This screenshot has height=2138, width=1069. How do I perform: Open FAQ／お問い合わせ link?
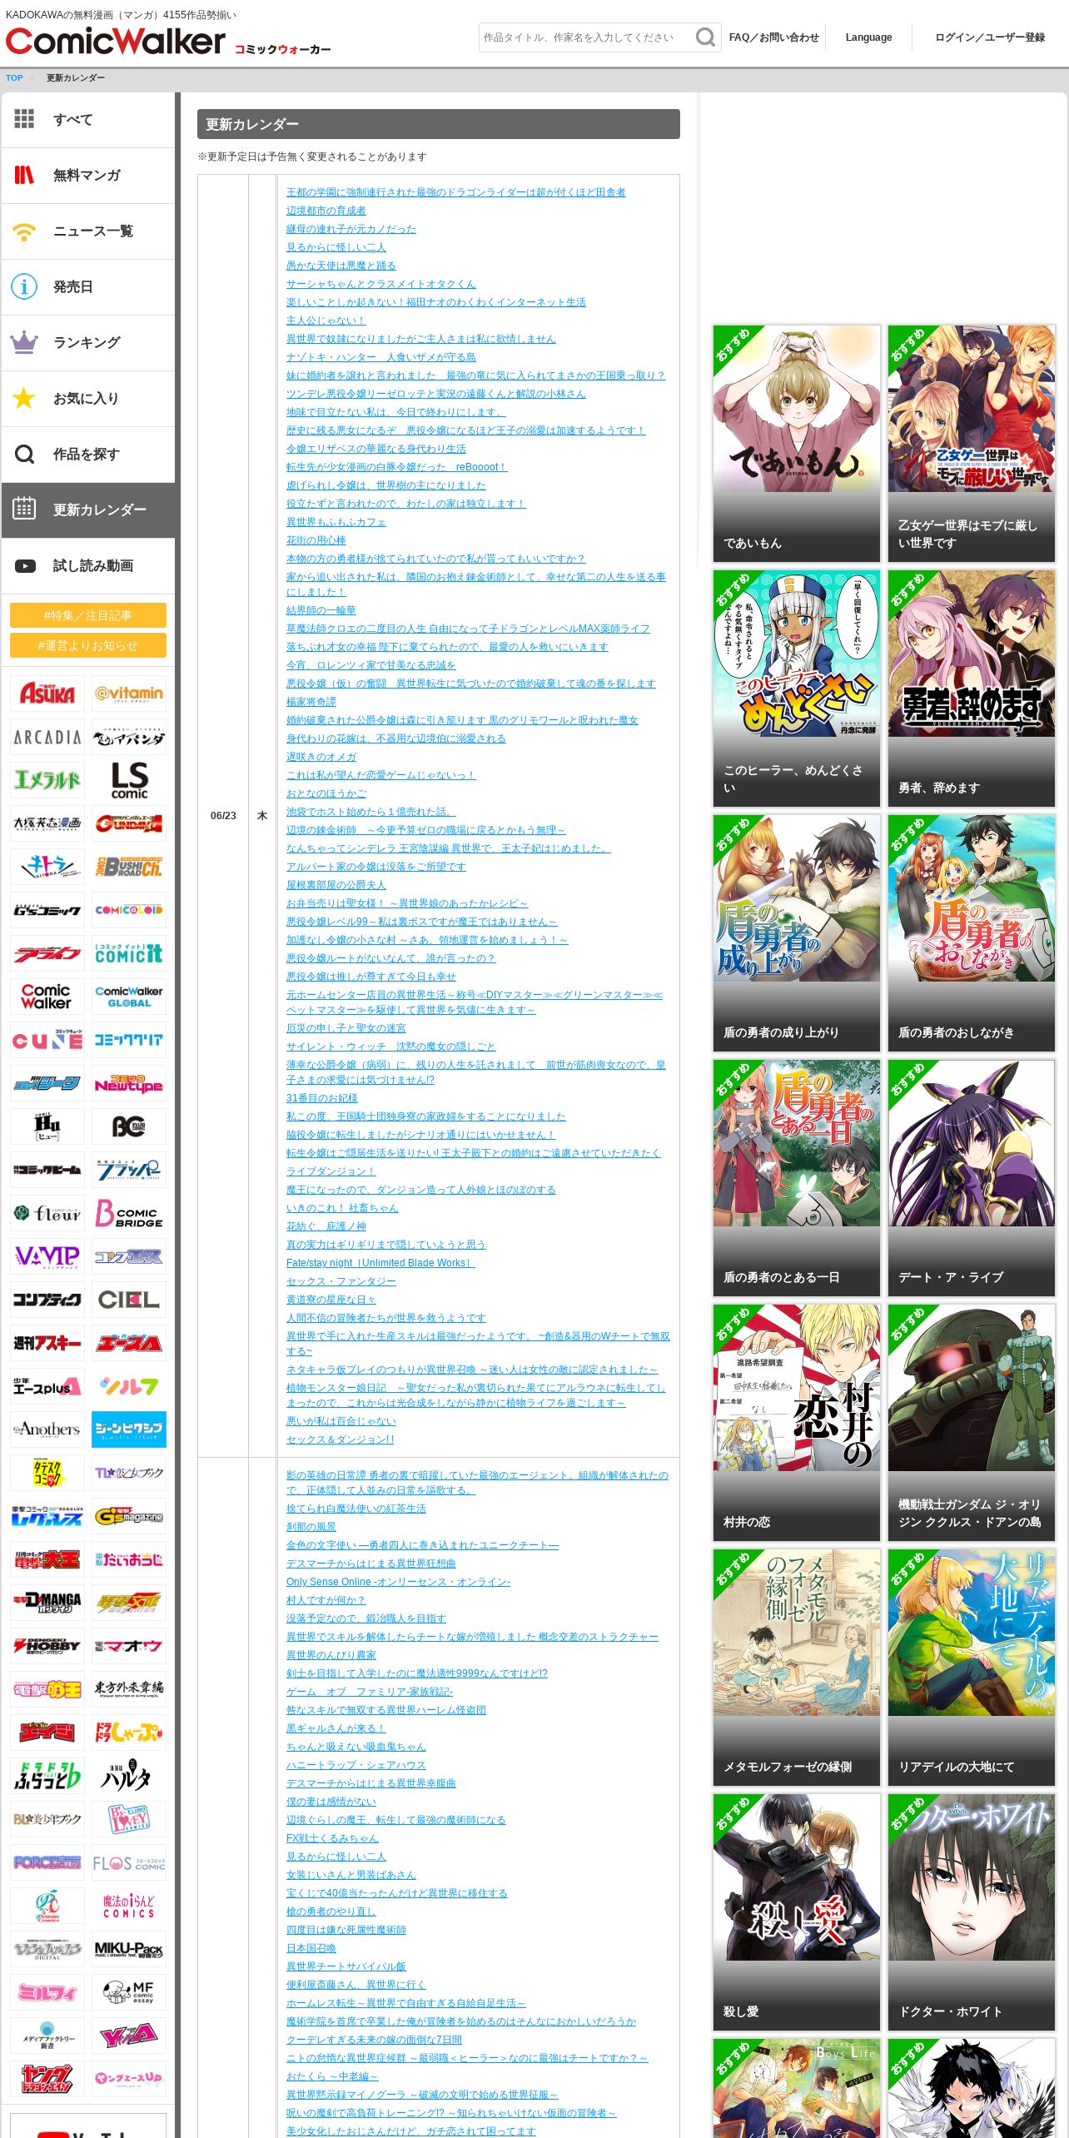[773, 37]
